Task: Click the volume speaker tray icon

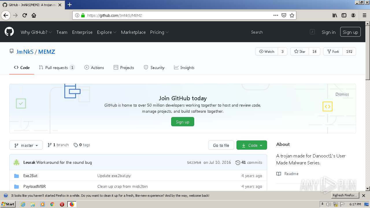Action: (x=329, y=204)
